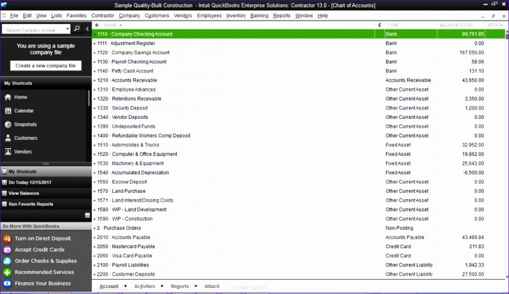Viewport: 509px width, 294px height.
Task: Open the Help menu
Action: [x=323, y=15]
